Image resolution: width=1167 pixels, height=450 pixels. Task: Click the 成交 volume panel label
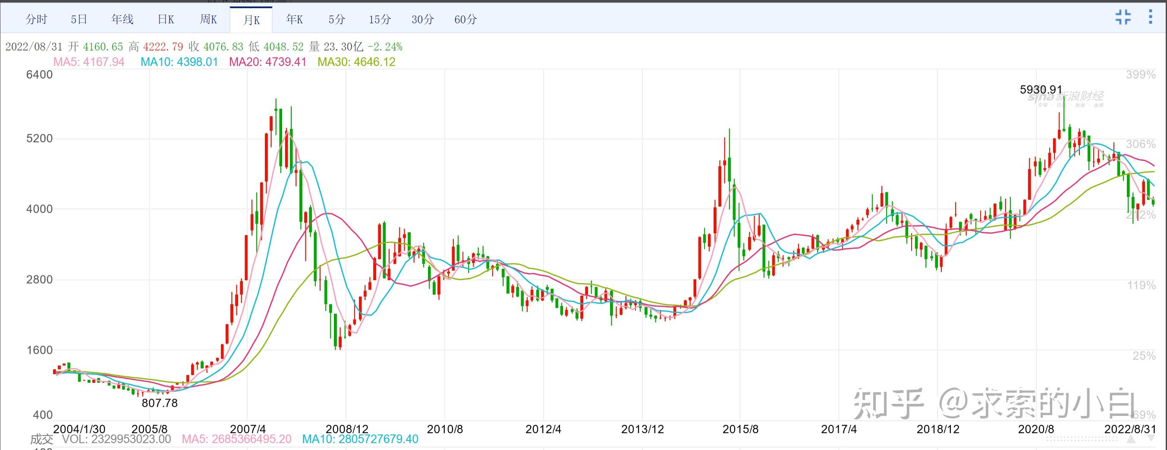[42, 439]
